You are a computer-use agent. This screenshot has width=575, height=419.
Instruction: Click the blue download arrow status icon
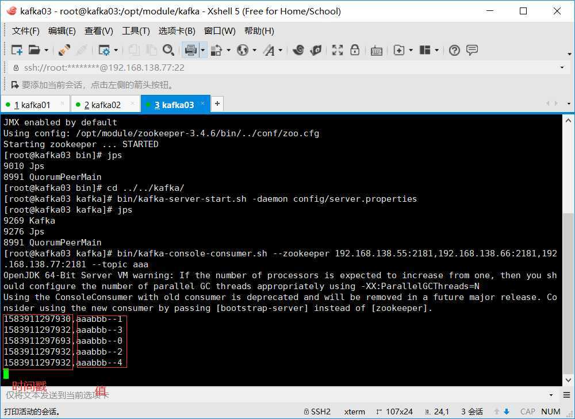click(507, 412)
